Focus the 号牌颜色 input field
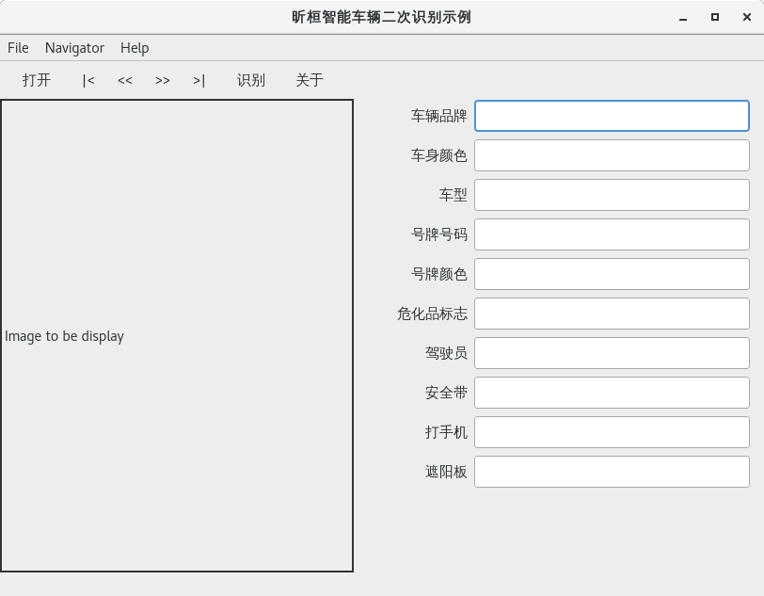 tap(612, 274)
